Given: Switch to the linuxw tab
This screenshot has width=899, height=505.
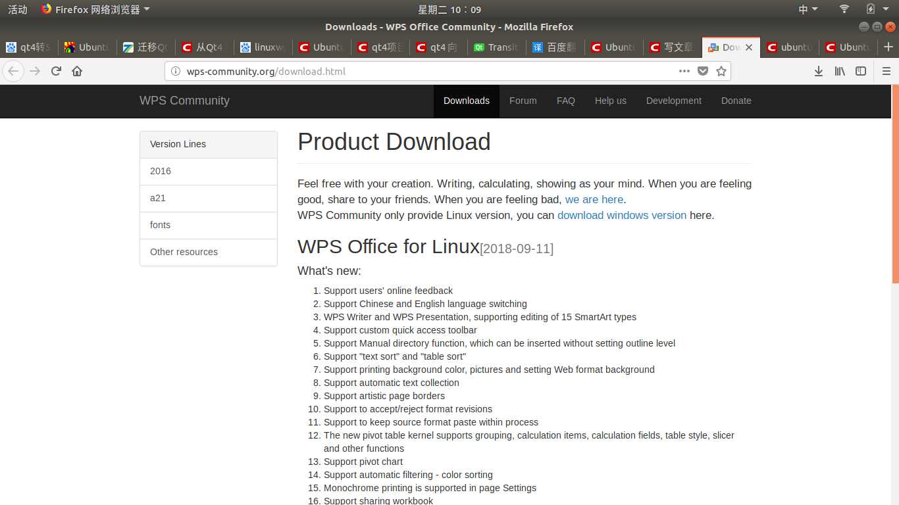Looking at the screenshot, I should (x=263, y=47).
